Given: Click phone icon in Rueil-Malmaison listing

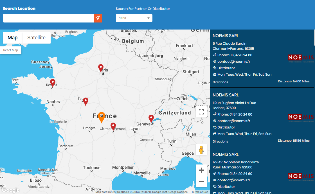Looking at the screenshot, I should tap(215, 173).
